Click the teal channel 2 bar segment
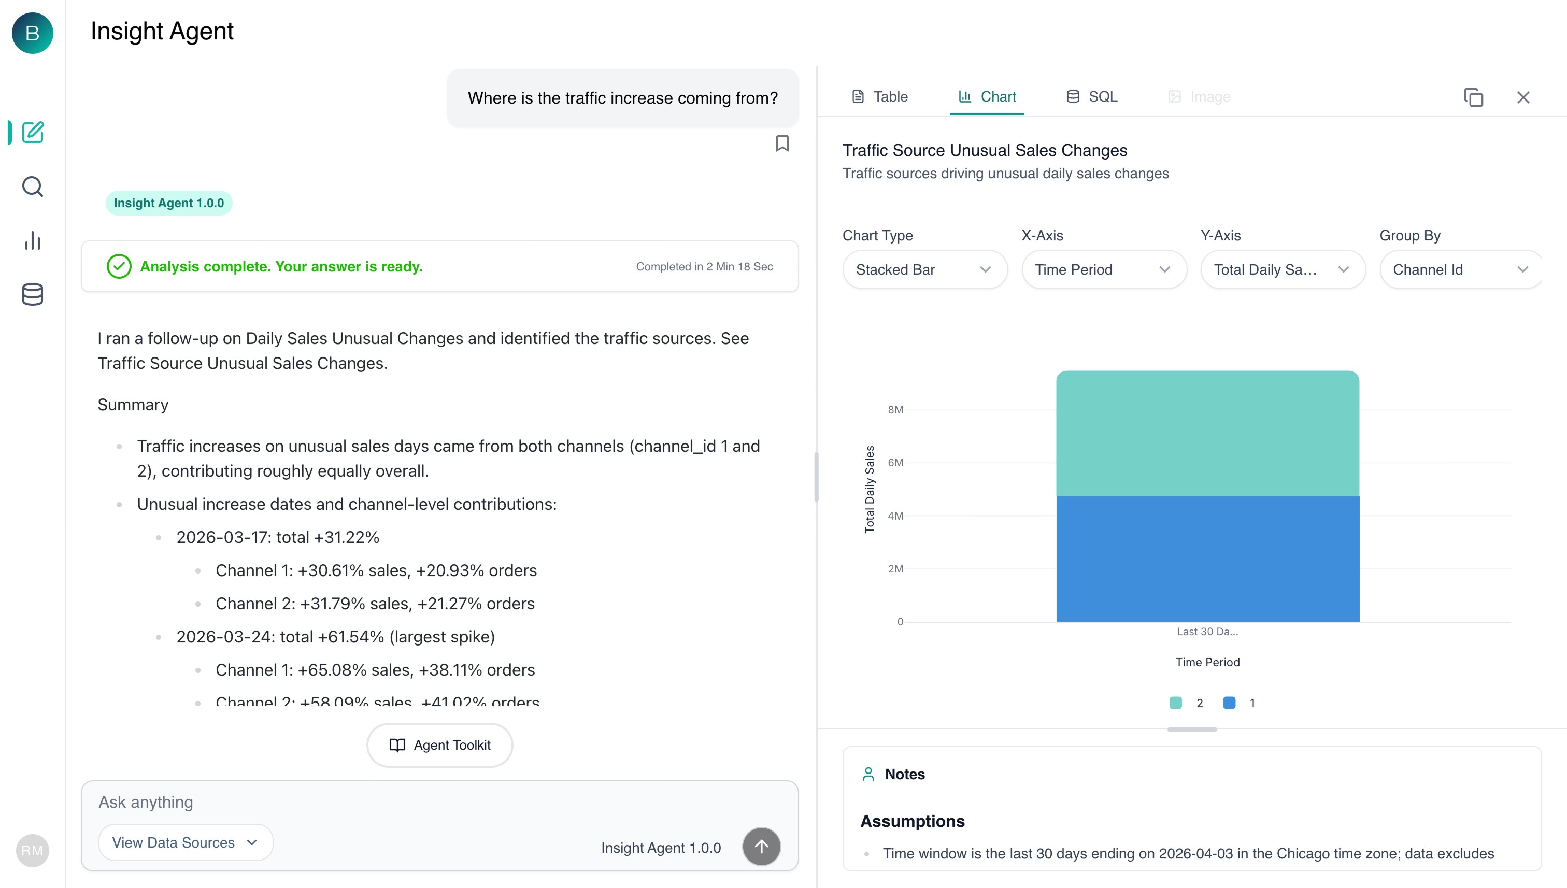The width and height of the screenshot is (1567, 888). tap(1207, 434)
